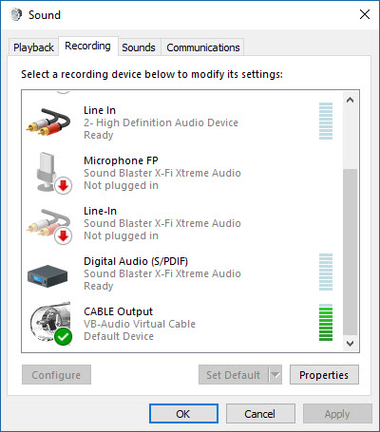380x432 pixels.
Task: Confirm with the OK button
Action: 183,414
